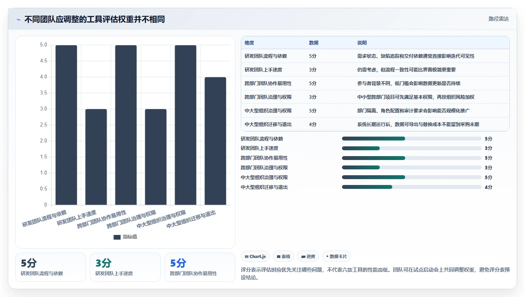Open the 3分 研发团队上手速度 data card
The height and width of the screenshot is (297, 525).
(125, 267)
